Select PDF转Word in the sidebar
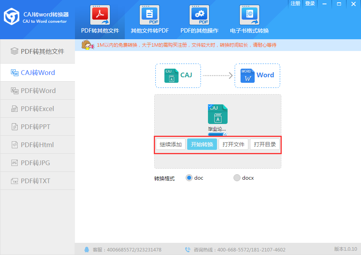361x255 pixels. [x=38, y=91]
